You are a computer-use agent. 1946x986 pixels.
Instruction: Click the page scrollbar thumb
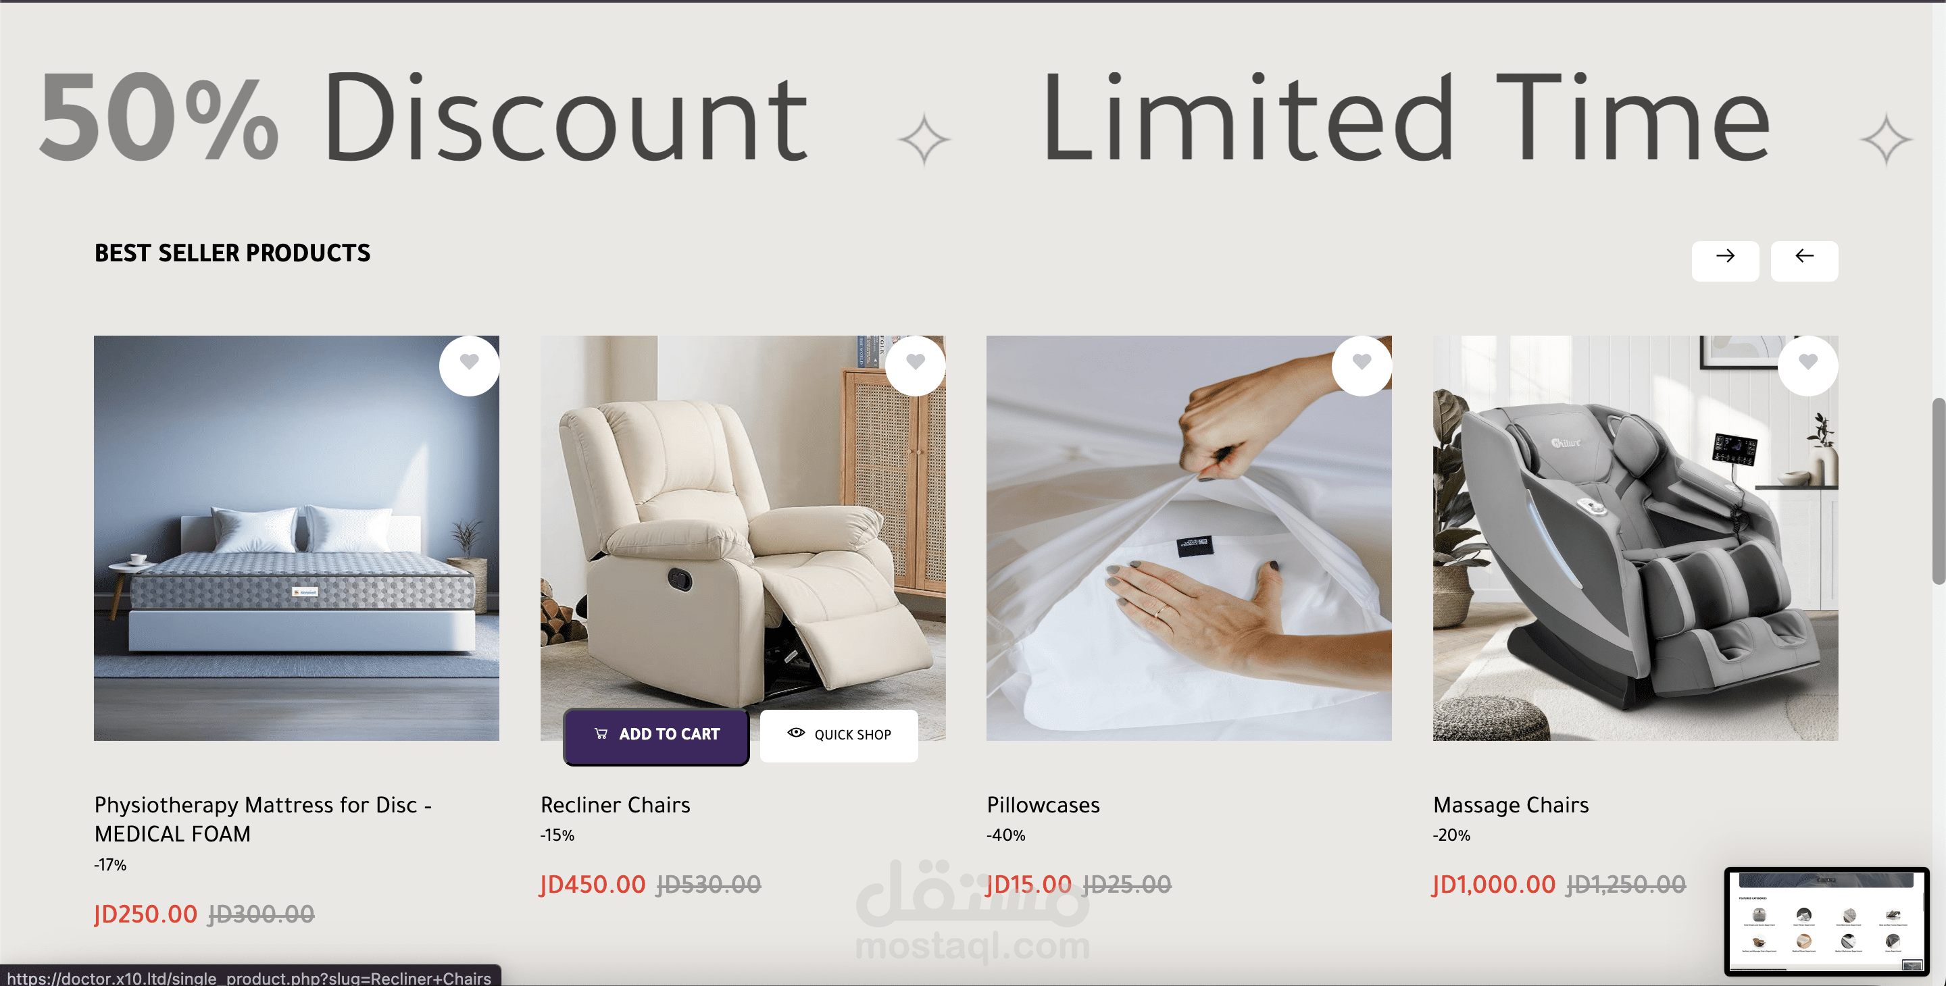(1939, 491)
